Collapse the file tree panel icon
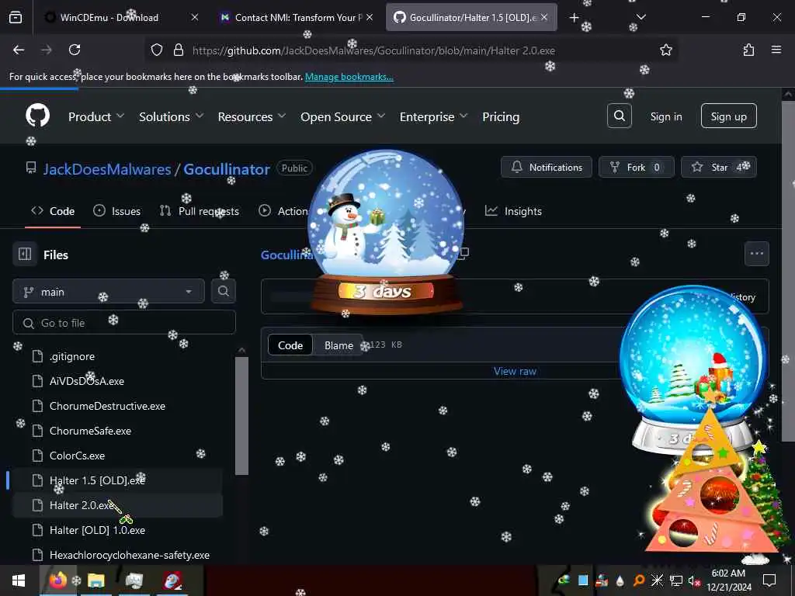The height and width of the screenshot is (596, 795). [25, 254]
